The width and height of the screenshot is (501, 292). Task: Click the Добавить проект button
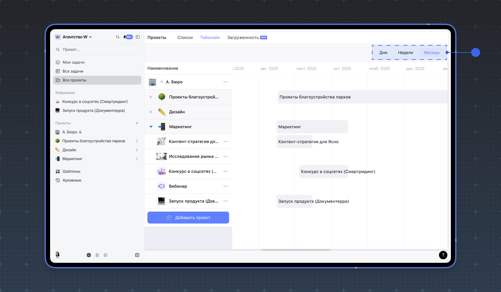(x=188, y=218)
